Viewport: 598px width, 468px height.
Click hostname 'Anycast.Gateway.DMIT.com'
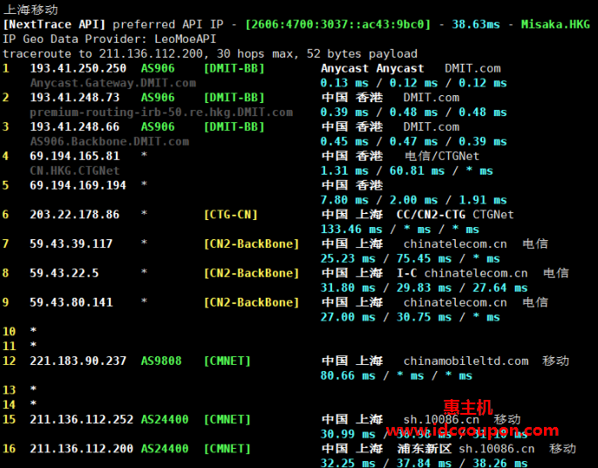click(113, 83)
